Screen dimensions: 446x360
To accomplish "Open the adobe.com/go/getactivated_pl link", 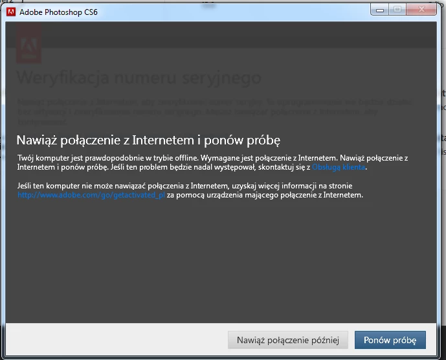I will coord(91,195).
